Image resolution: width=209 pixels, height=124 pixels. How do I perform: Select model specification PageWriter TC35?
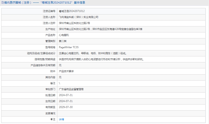69,47
